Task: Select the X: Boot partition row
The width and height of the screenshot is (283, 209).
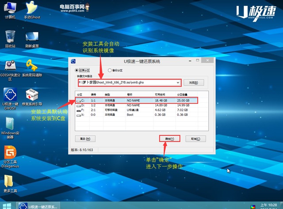Action: click(x=137, y=115)
